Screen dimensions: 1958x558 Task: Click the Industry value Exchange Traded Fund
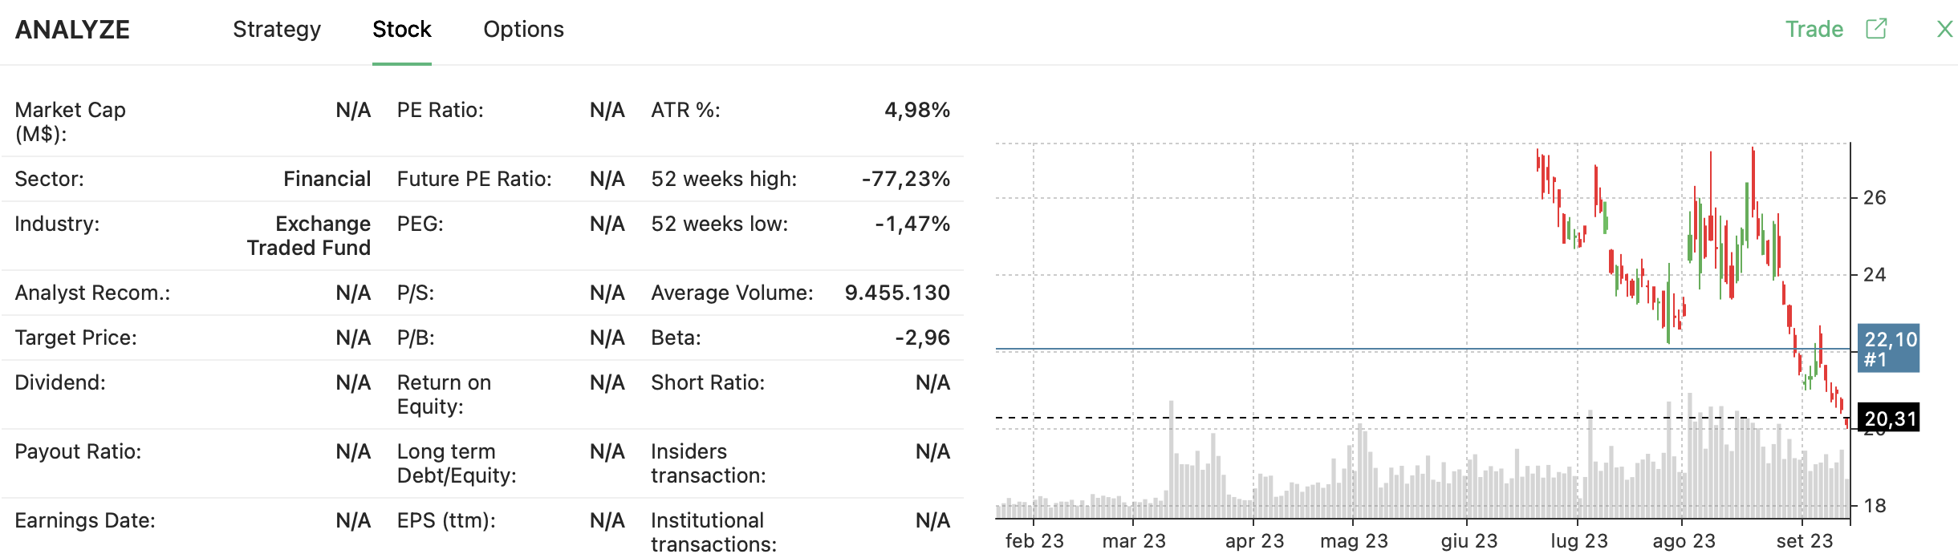308,235
